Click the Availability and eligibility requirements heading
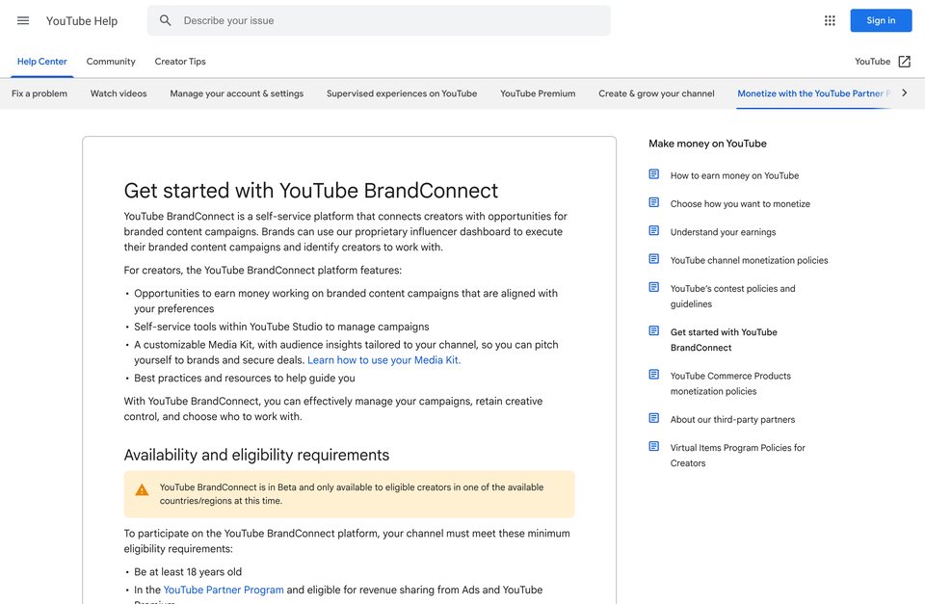Image resolution: width=925 pixels, height=604 pixels. click(256, 455)
